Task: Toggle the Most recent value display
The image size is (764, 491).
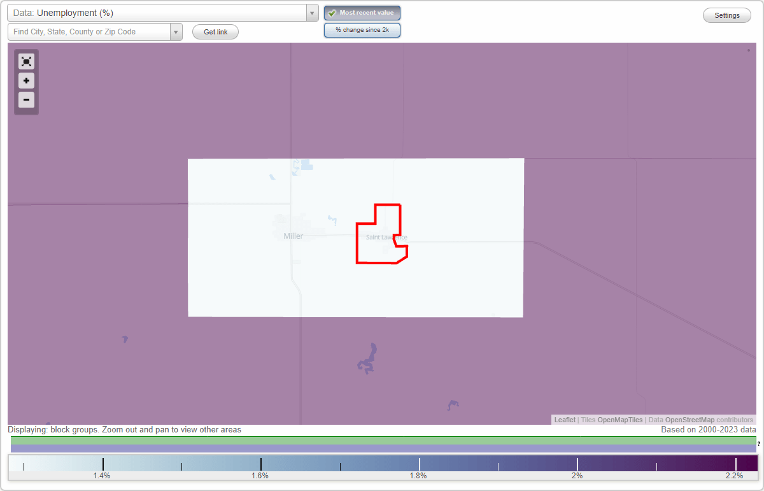Action: (362, 12)
